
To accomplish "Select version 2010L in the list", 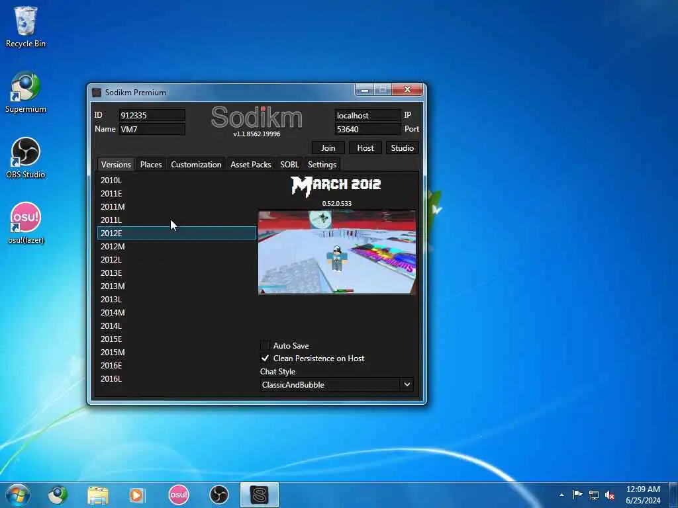I will [177, 180].
